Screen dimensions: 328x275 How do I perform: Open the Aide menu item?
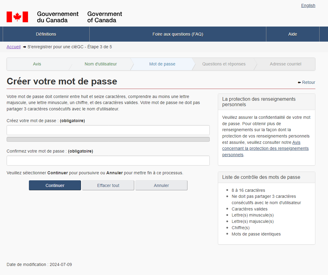[292, 34]
